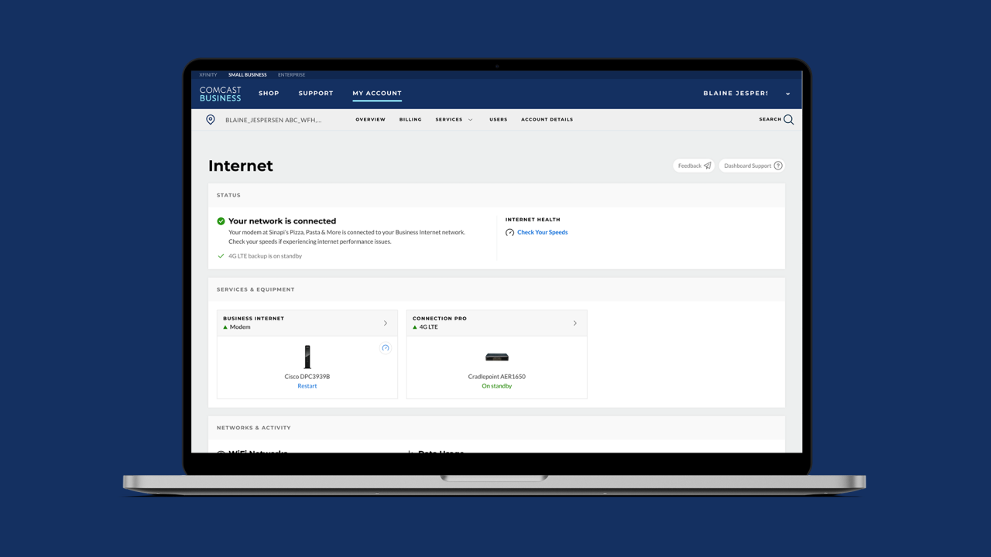Open the Shop menu
This screenshot has width=991, height=557.
coord(269,94)
